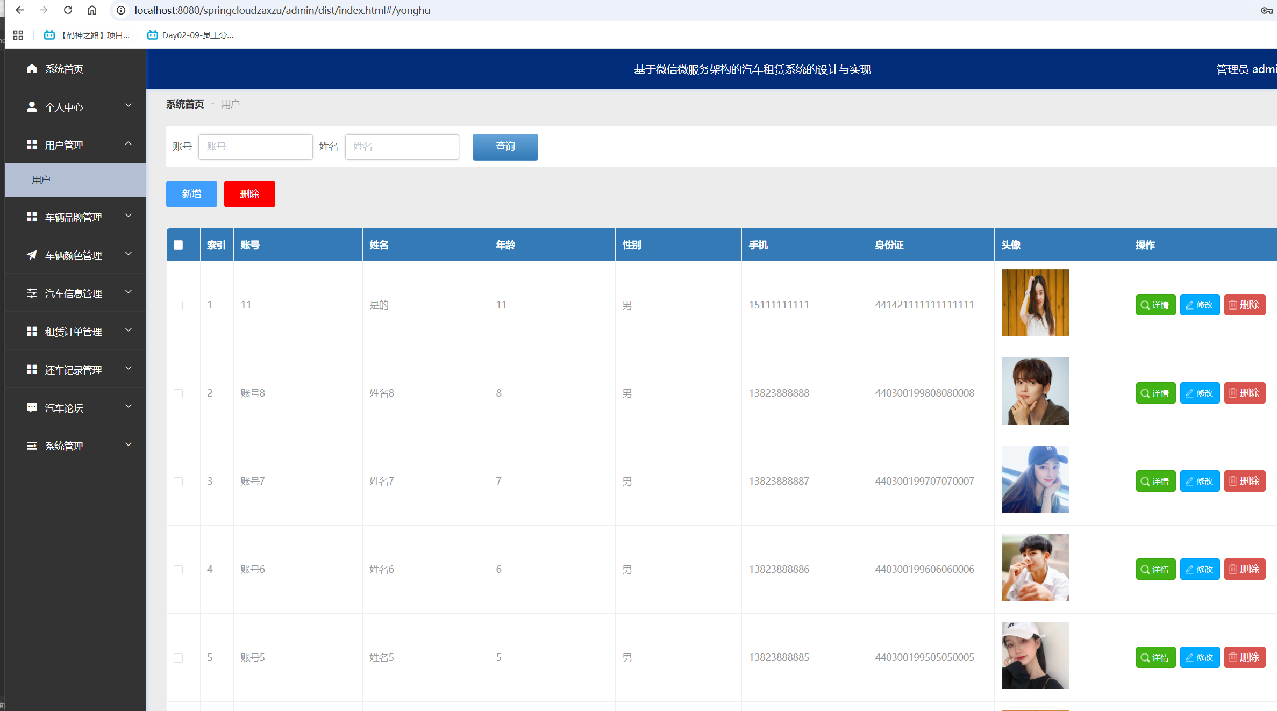Click the red 删除 bulk delete button
Screen dimensions: 1277x711
(249, 194)
